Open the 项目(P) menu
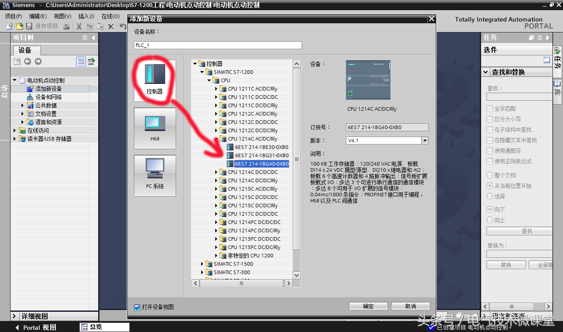 click(14, 16)
